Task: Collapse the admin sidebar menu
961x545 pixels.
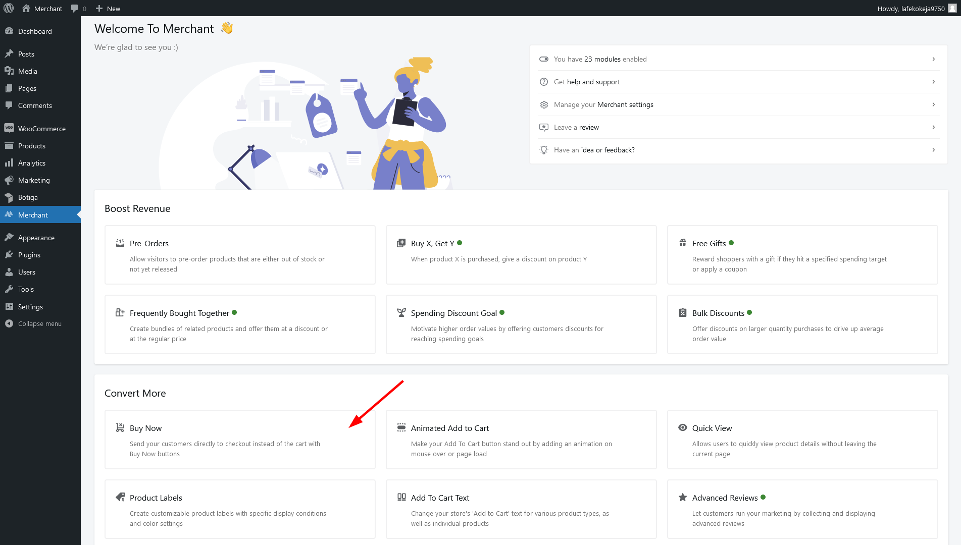Action: pyautogui.click(x=40, y=323)
